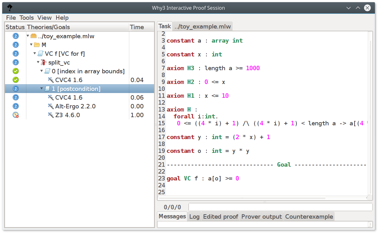Click the horizontal scrollbar of the task view
Image resolution: width=379 pixels, height=234 pixels.
pos(242,198)
